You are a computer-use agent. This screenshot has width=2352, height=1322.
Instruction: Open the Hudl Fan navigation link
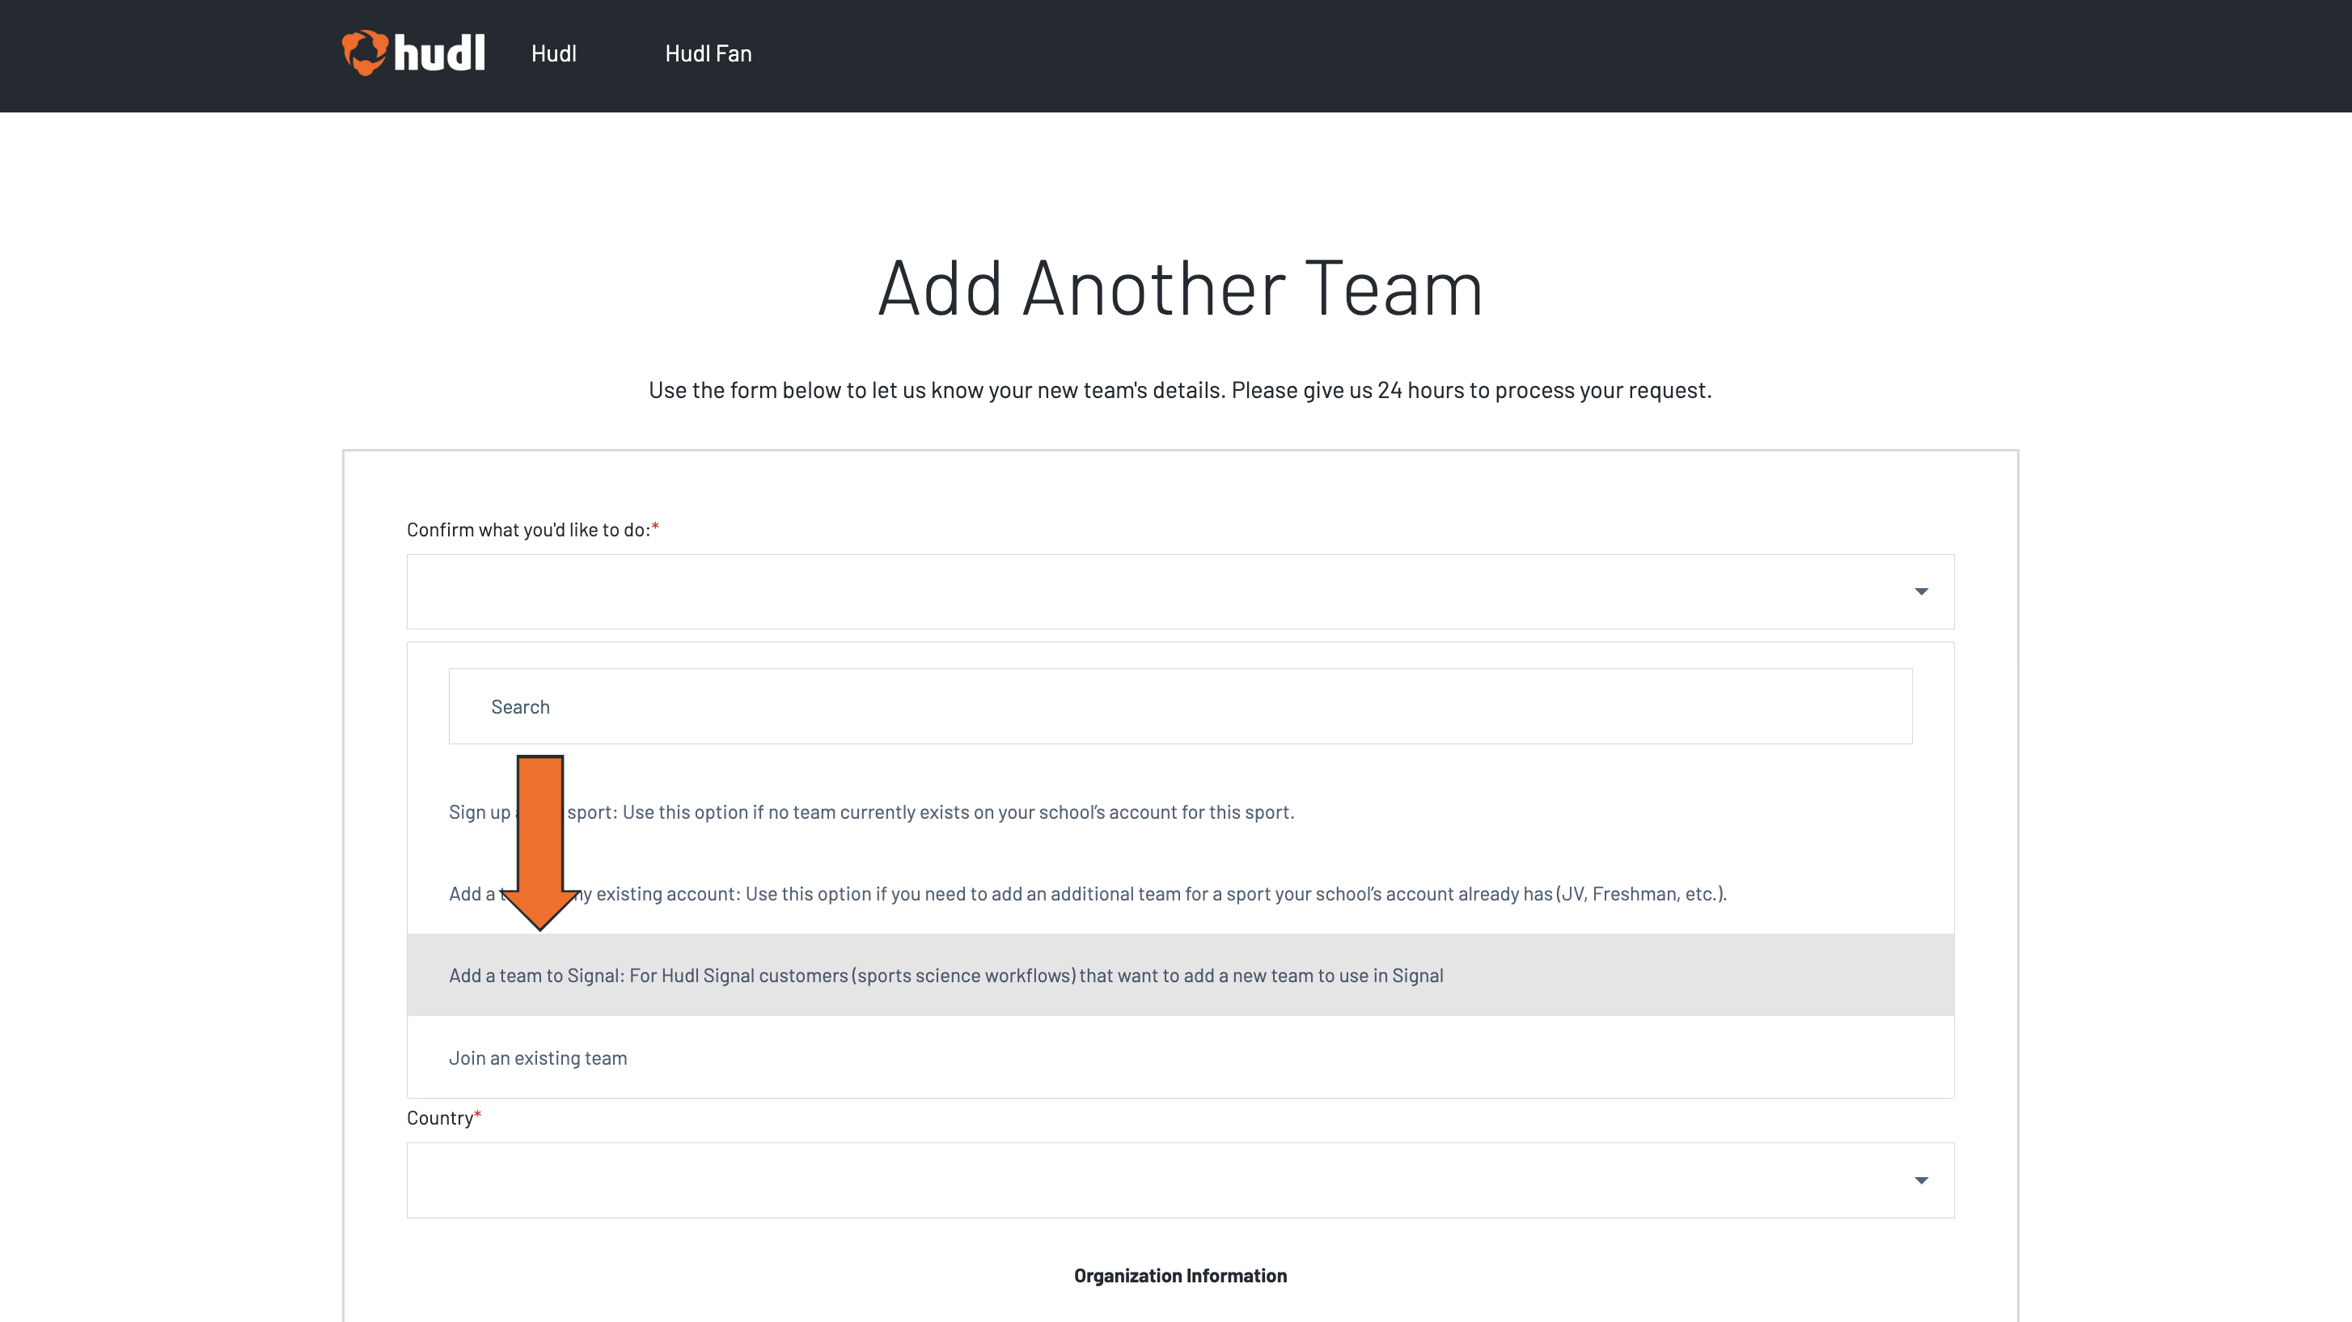click(709, 54)
